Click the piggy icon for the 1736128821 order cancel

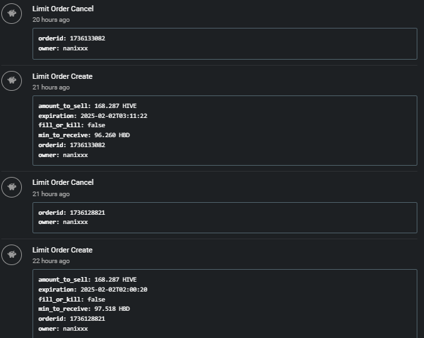coord(11,187)
